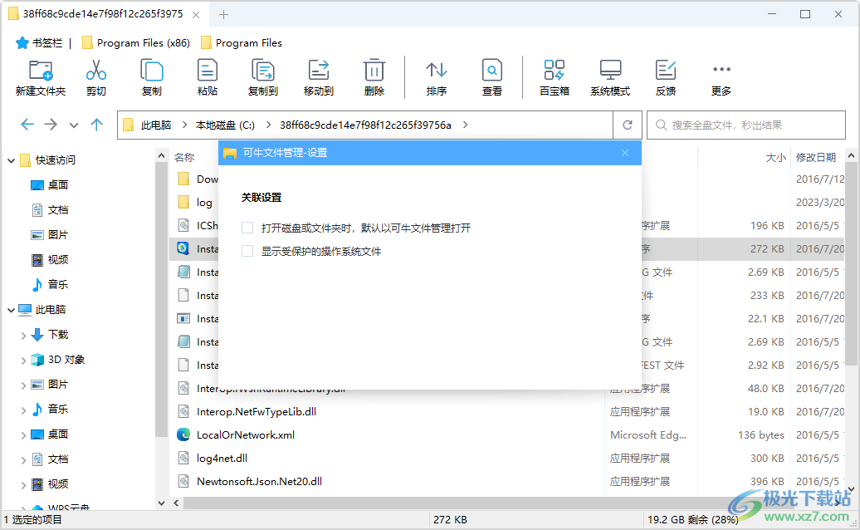Go forward with the right arrow
Screen dimensions: 860x530
point(51,125)
